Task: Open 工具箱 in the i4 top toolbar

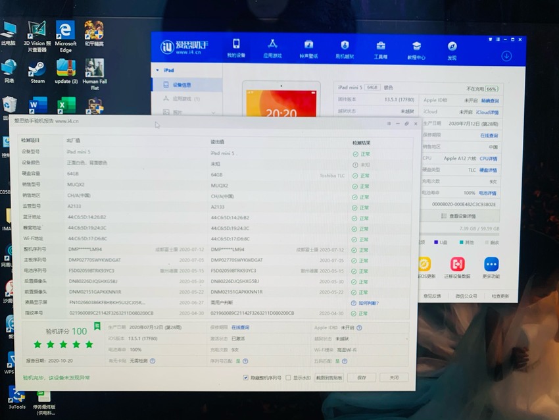Action: [380, 50]
